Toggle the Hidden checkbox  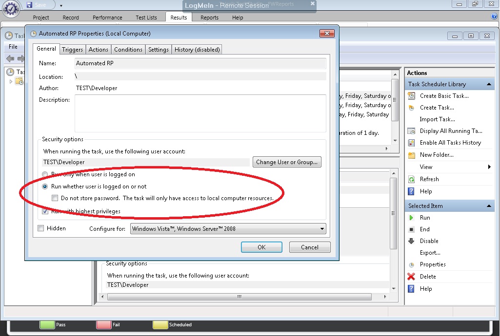click(x=41, y=228)
